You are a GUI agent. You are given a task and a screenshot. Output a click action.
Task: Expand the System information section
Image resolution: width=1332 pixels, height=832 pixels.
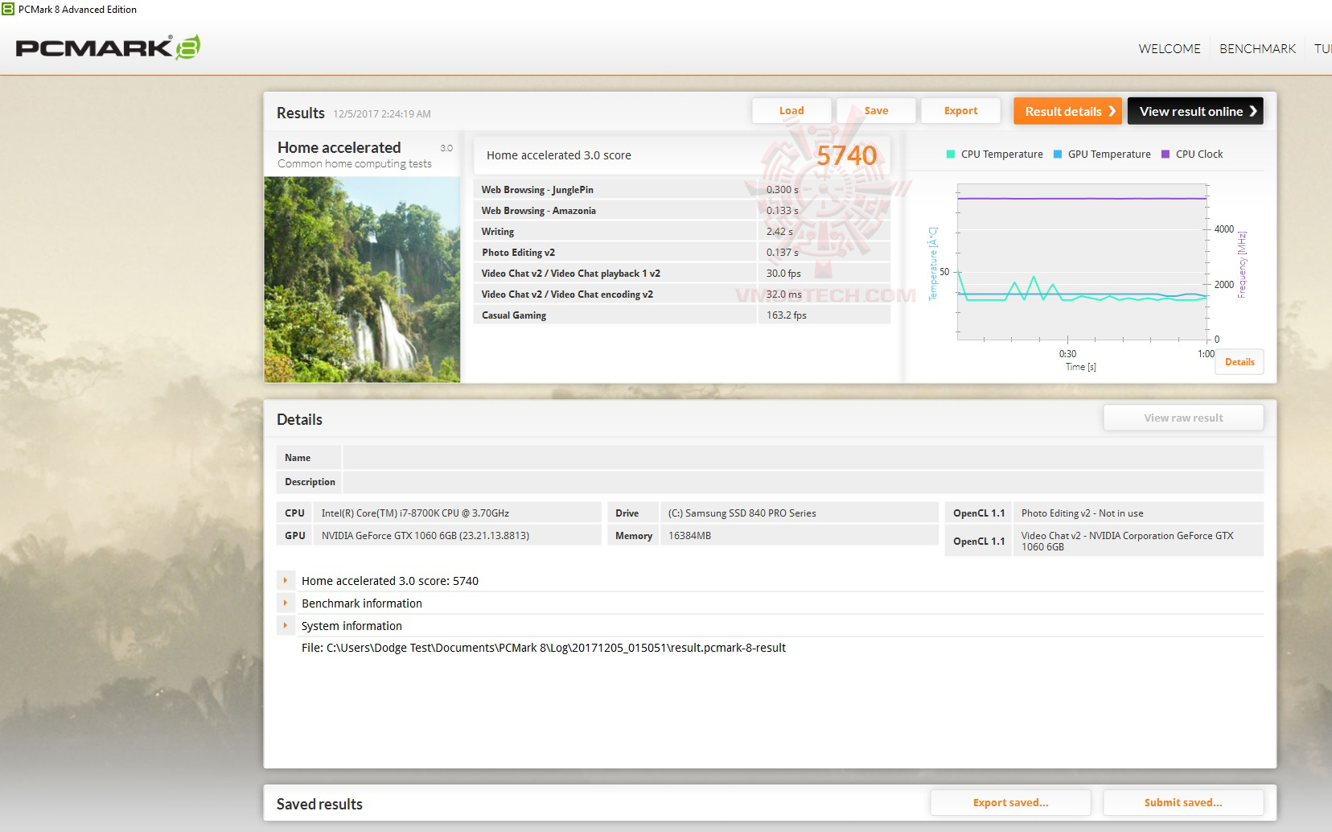(285, 625)
